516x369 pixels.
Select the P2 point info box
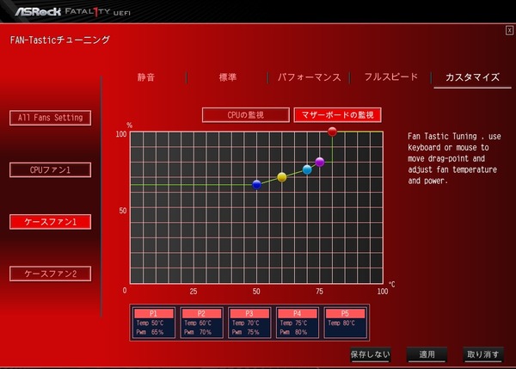[x=201, y=323]
